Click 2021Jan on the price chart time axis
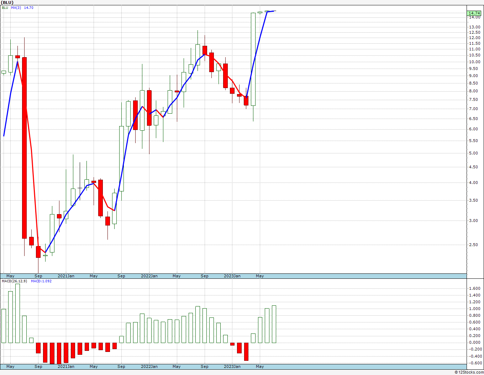 pyautogui.click(x=66, y=276)
